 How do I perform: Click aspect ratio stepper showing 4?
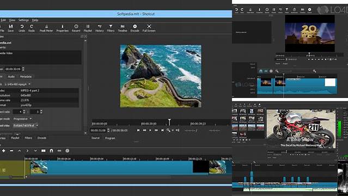click(x=24, y=112)
